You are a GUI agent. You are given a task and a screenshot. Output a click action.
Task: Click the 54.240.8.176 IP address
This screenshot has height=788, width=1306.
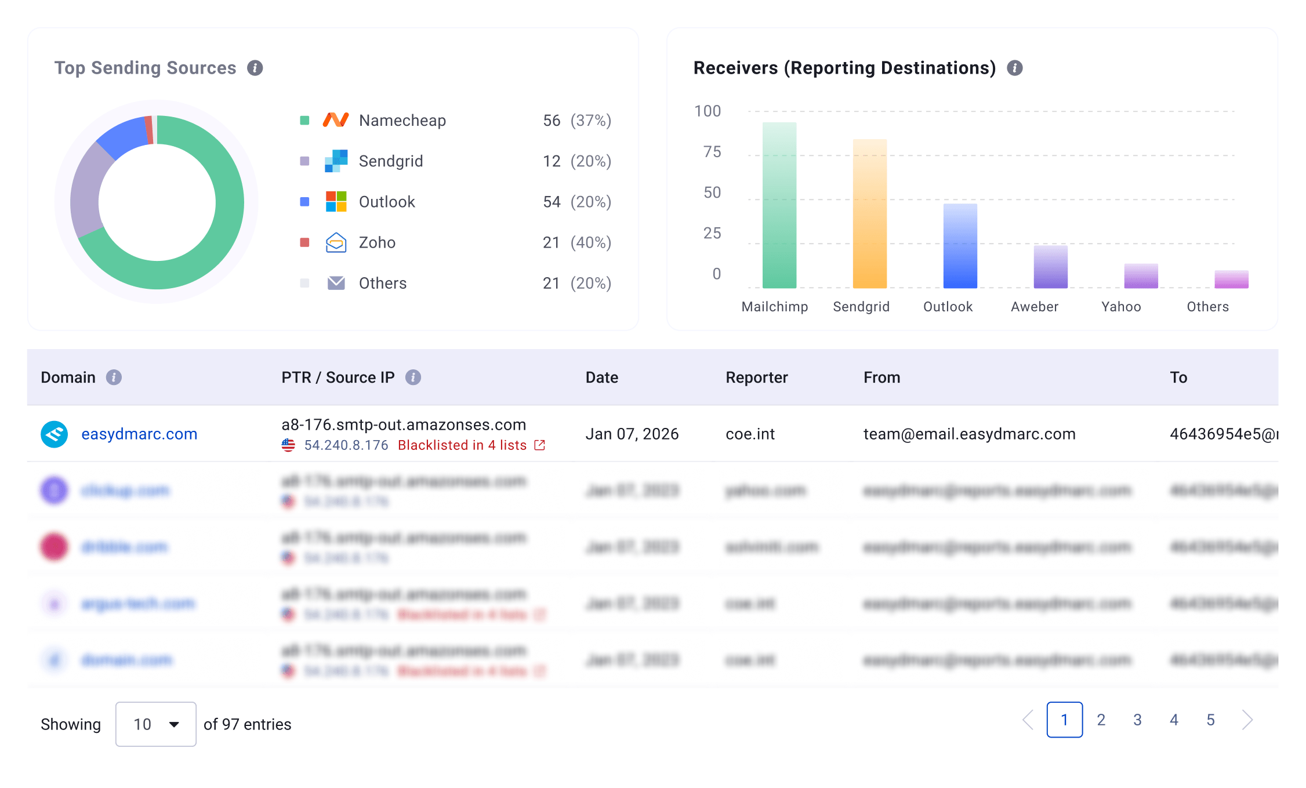pyautogui.click(x=346, y=445)
